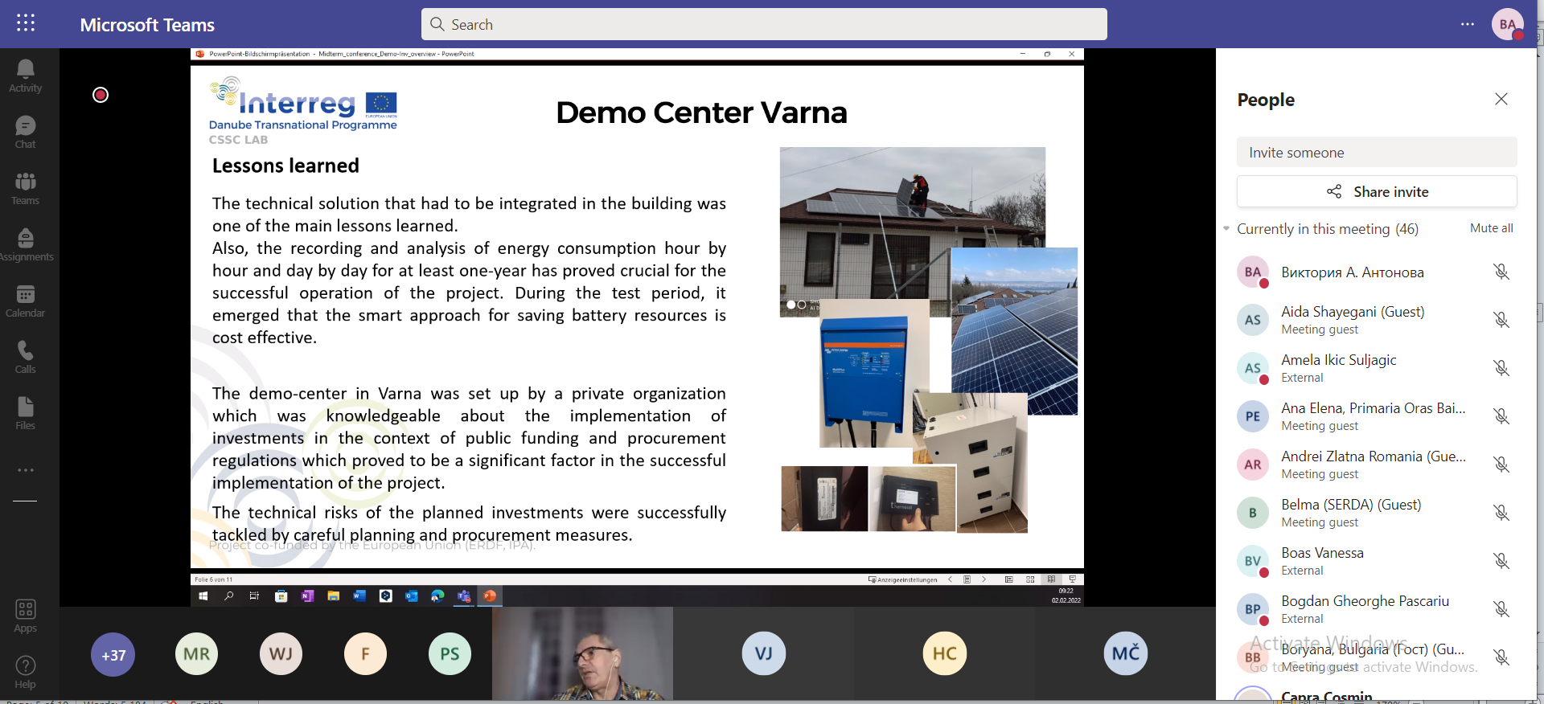Switch to slide sorter view in PowerPoint

coord(1030,579)
